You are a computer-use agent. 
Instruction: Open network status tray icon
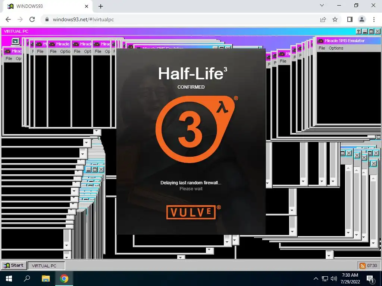[x=325, y=279]
